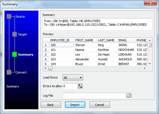The height and width of the screenshot is (114, 159).
Task: Click first name cell Lex
Action: [x=85, y=54]
